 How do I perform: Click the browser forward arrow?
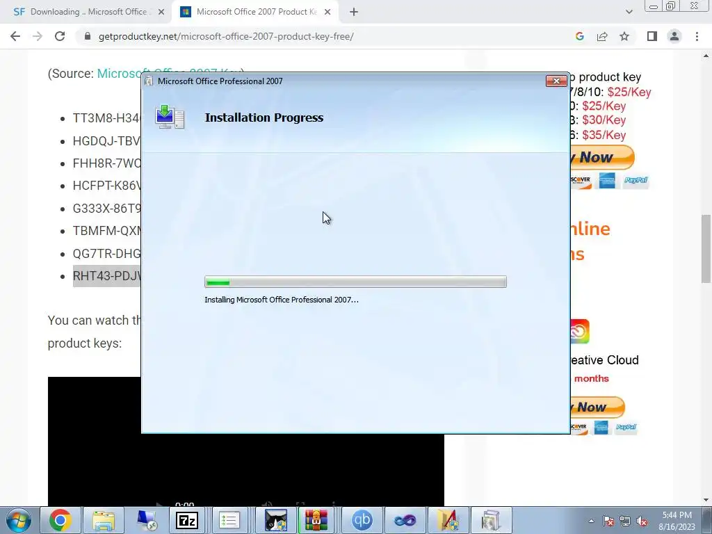click(x=38, y=36)
